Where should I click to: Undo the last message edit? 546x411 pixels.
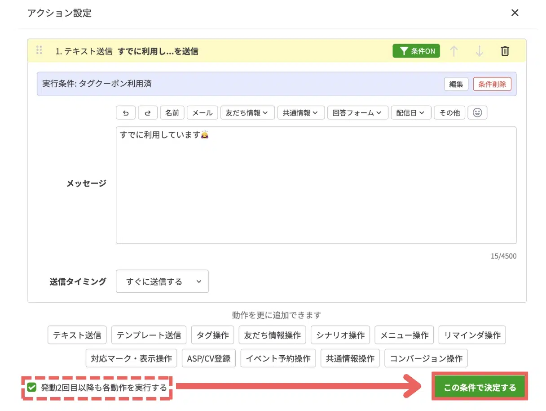coord(126,113)
